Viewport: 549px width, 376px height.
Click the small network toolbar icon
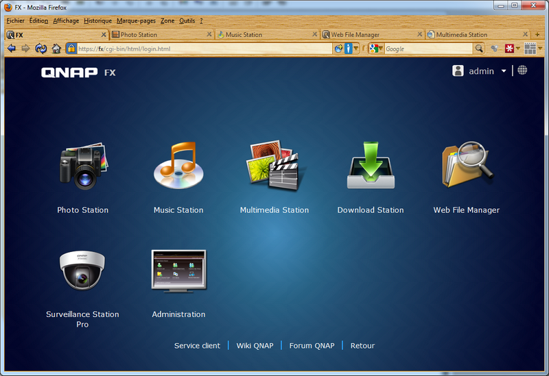[494, 49]
